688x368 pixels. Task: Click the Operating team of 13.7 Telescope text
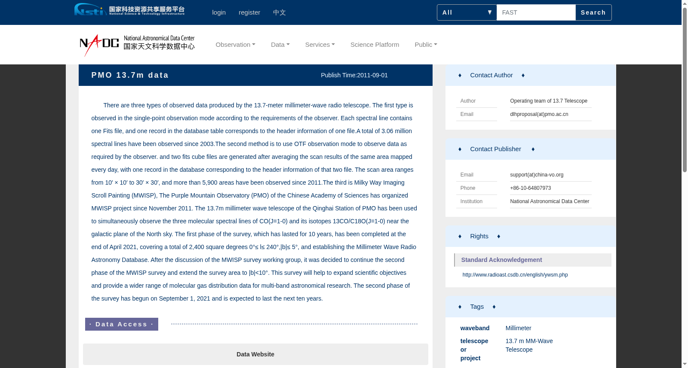pyautogui.click(x=549, y=101)
